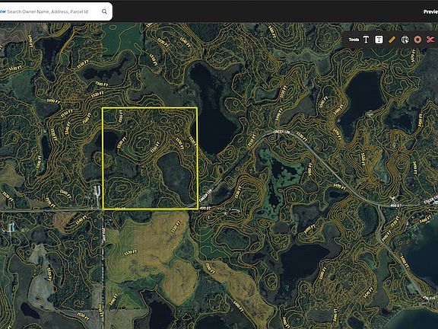The image size is (438, 329).
Task: Click the magnifier search icon
Action: point(104,11)
